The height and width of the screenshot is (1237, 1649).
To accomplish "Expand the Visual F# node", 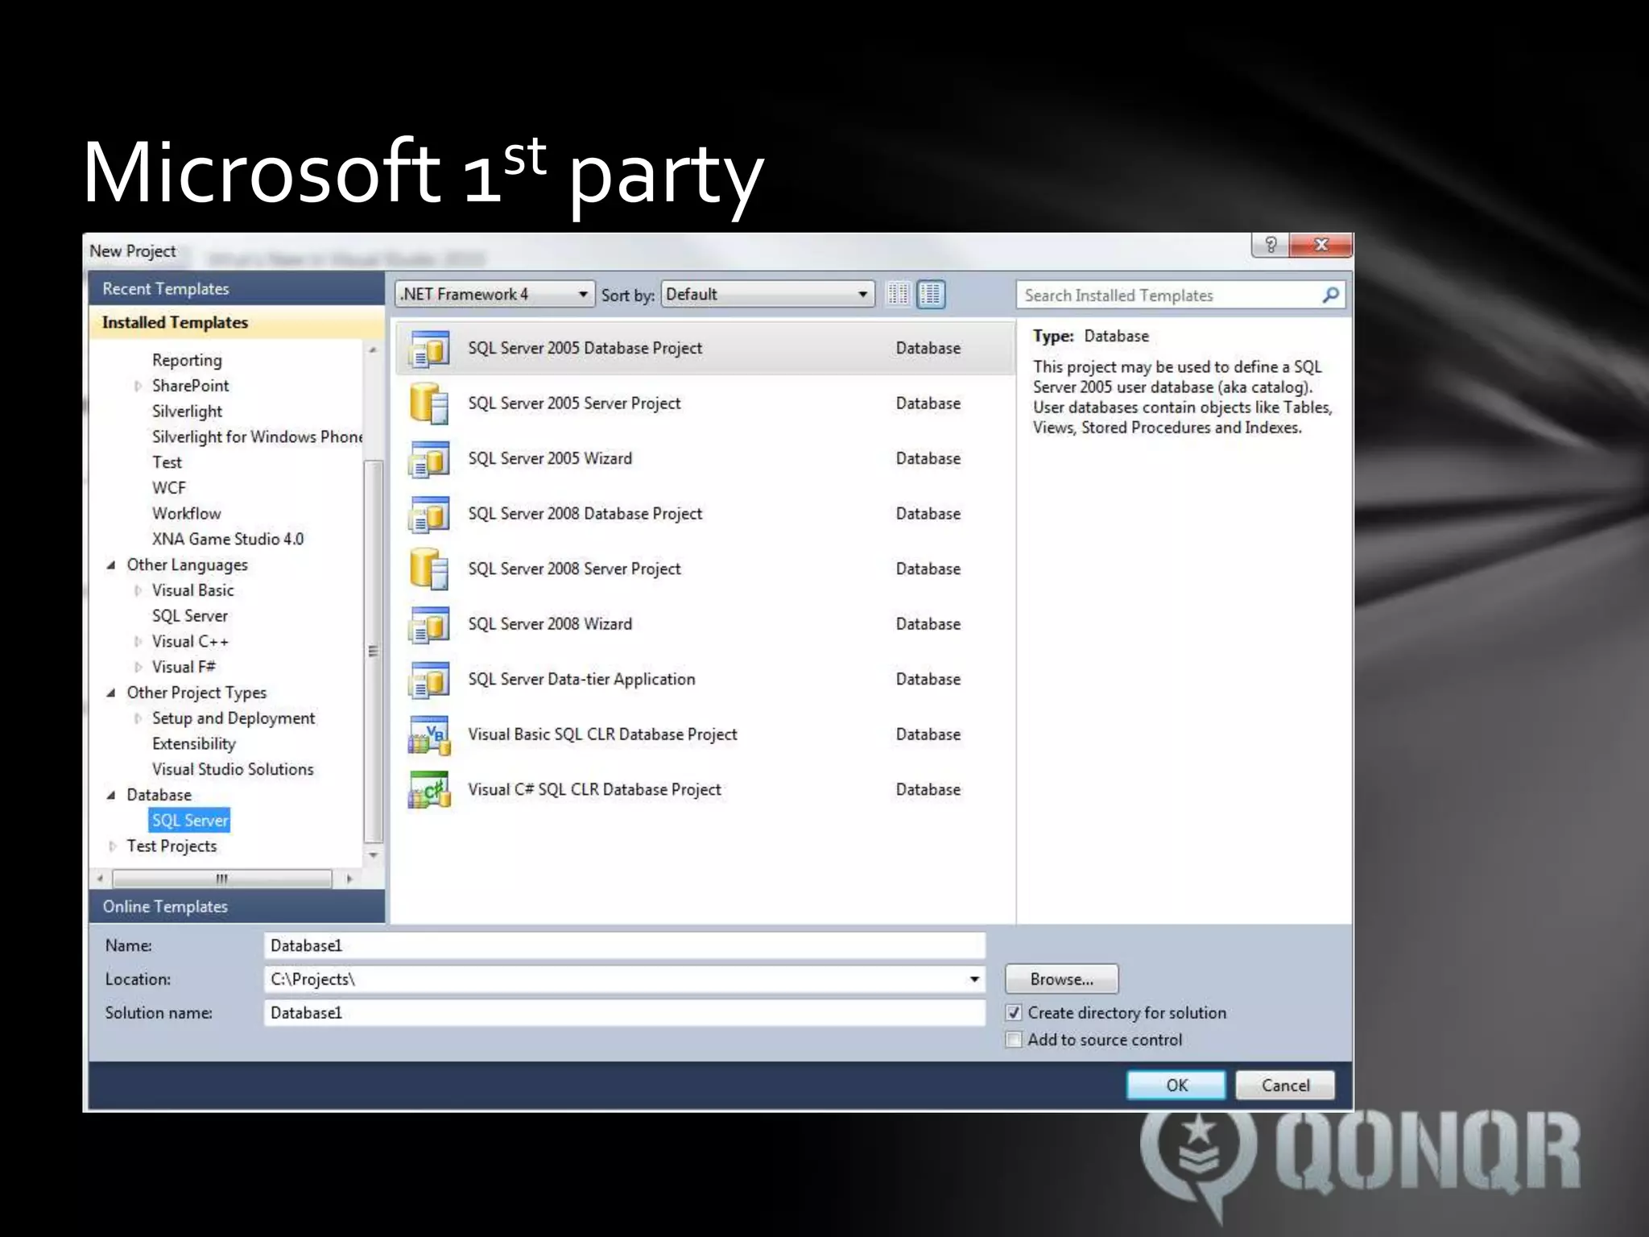I will (x=138, y=668).
